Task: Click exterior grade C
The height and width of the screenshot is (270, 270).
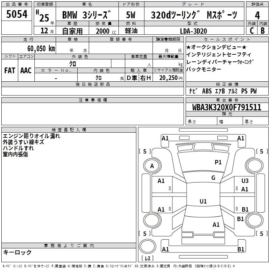Action: (x=252, y=31)
